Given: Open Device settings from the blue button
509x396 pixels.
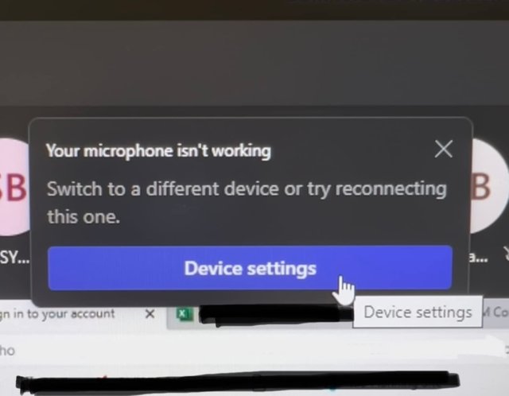Looking at the screenshot, I should [250, 268].
